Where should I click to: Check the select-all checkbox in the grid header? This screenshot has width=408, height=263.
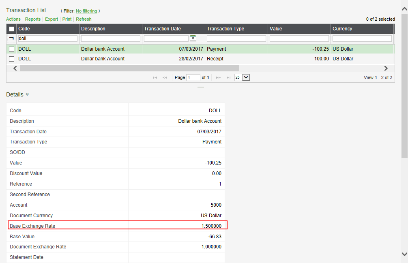[x=11, y=28]
